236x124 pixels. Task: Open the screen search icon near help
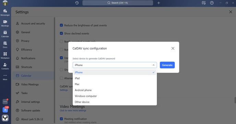(x=204, y=3)
